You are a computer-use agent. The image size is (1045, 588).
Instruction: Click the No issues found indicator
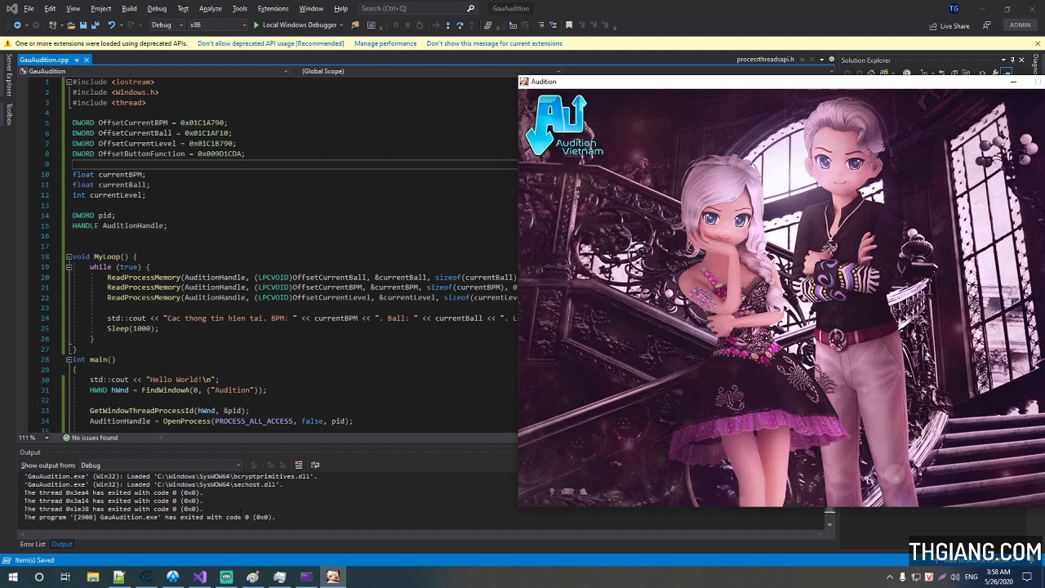pos(90,438)
